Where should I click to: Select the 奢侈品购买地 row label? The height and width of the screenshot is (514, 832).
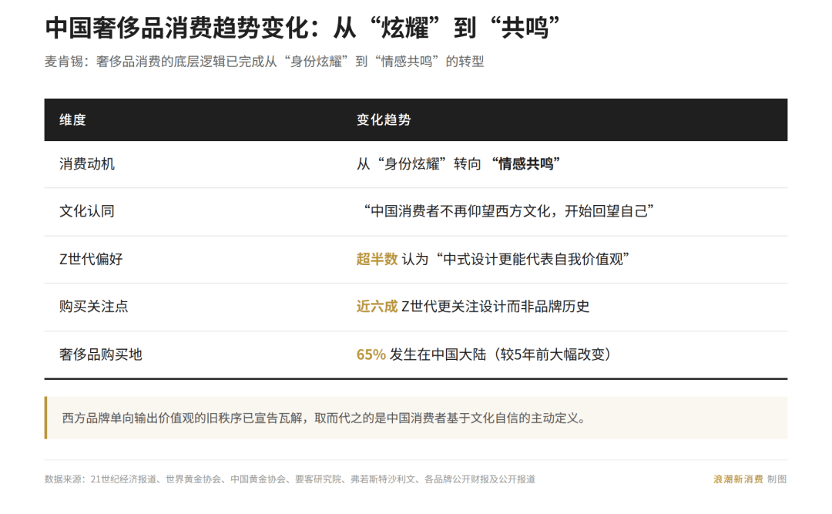(x=100, y=354)
